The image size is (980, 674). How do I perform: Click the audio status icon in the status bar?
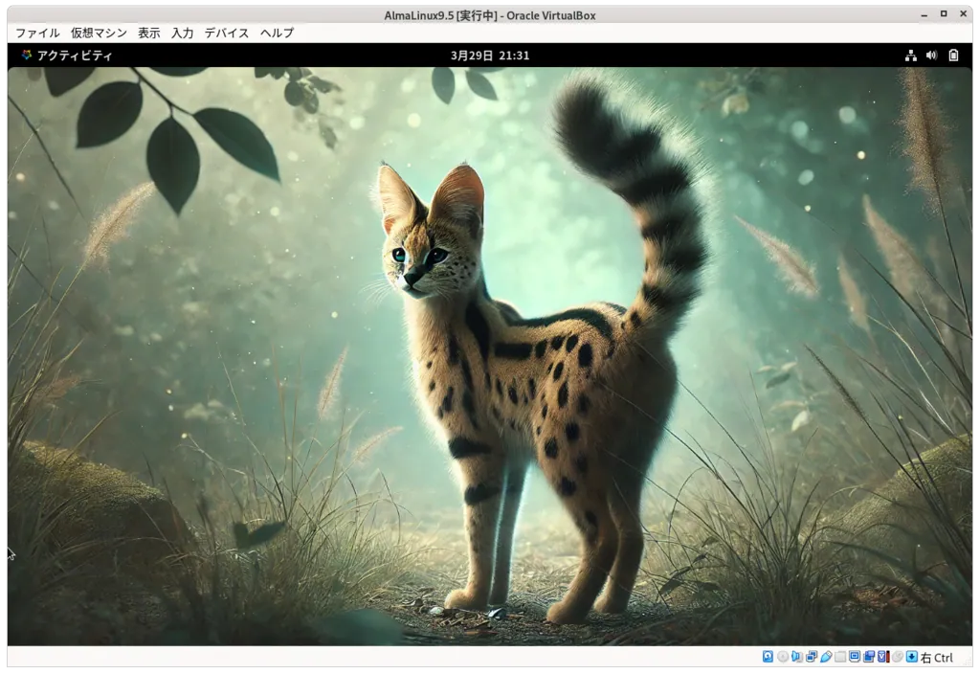(x=796, y=658)
